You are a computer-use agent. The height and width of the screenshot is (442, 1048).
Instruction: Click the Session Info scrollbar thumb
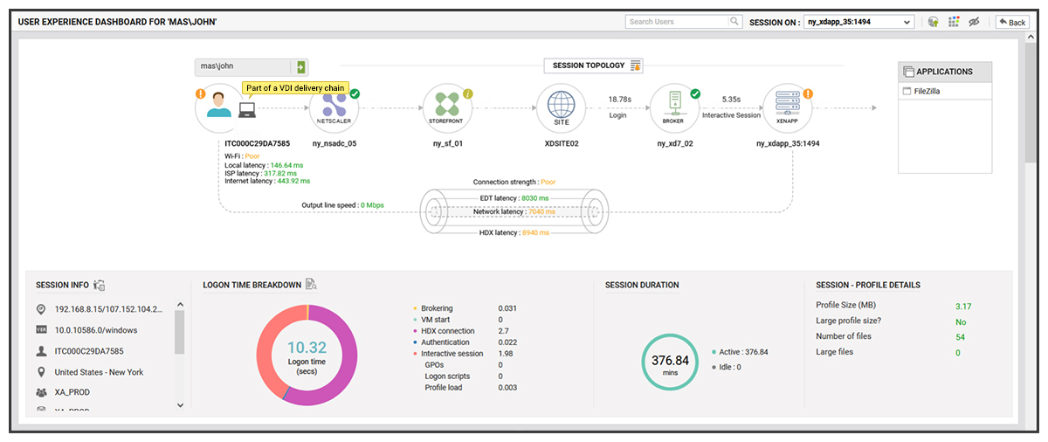(179, 332)
